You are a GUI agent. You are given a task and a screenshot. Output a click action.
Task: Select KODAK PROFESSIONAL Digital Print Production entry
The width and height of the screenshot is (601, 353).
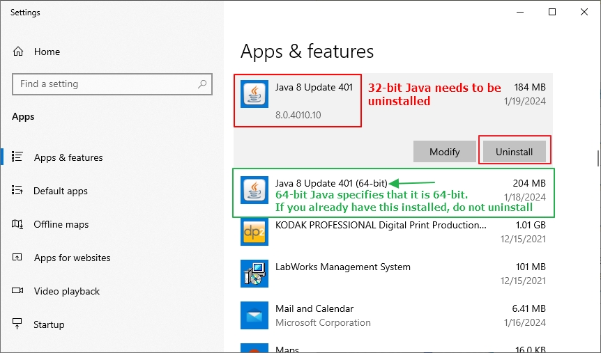(393, 232)
